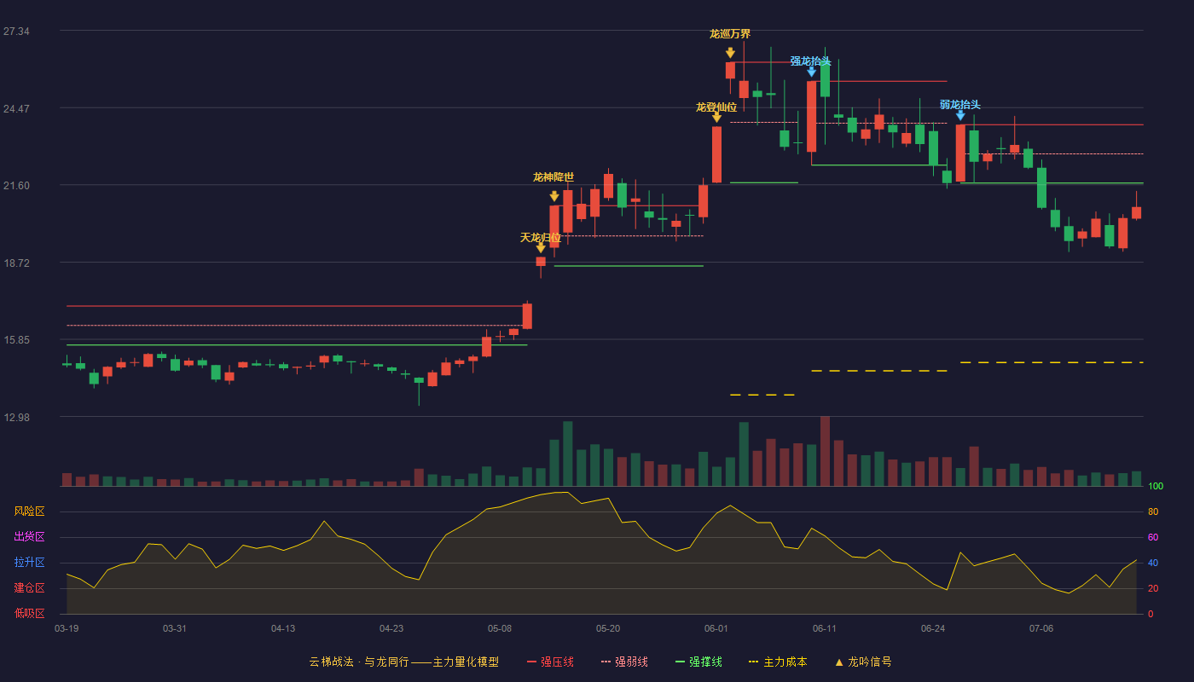1194x682 pixels.
Task: Click the 强龙抬头 blue arrow marker
Action: 811,72
